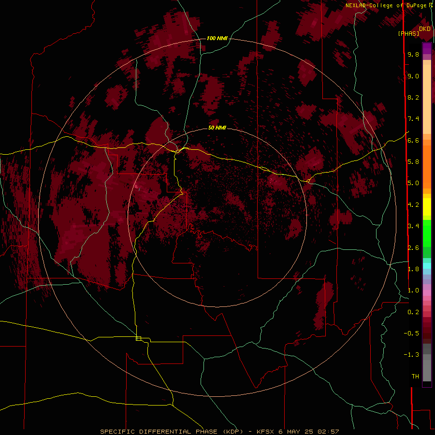Click the "100 NMI" range ring label
Image resolution: width=435 pixels, height=435 pixels.
[217, 38]
